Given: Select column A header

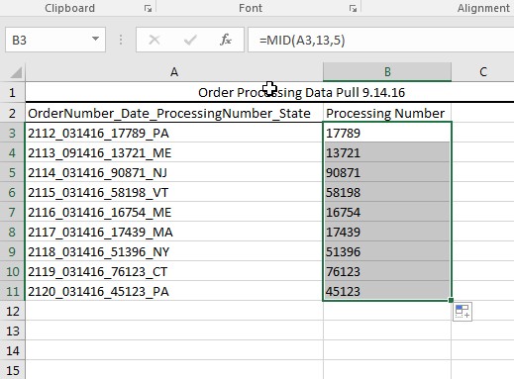Looking at the screenshot, I should point(174,72).
